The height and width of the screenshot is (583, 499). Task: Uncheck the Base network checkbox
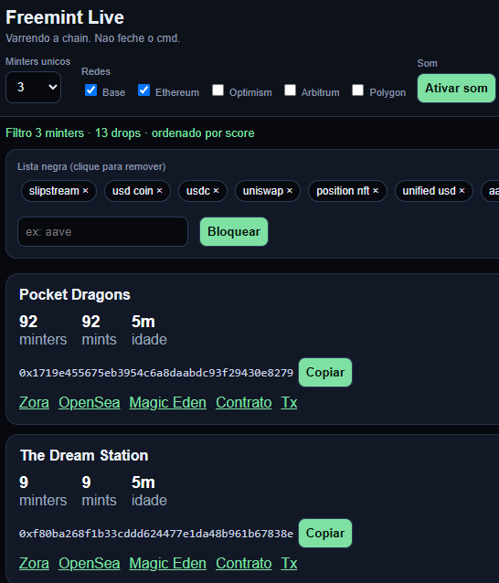click(x=90, y=90)
